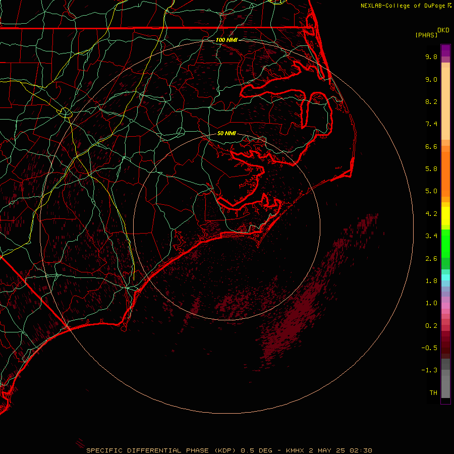Click the 0.2 legend value
Image resolution: width=454 pixels, height=454 pixels.
(x=431, y=326)
